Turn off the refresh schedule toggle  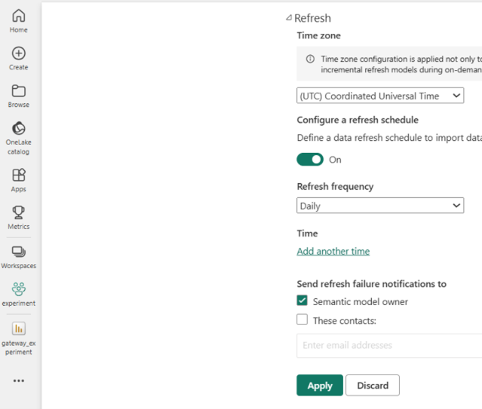coord(310,160)
